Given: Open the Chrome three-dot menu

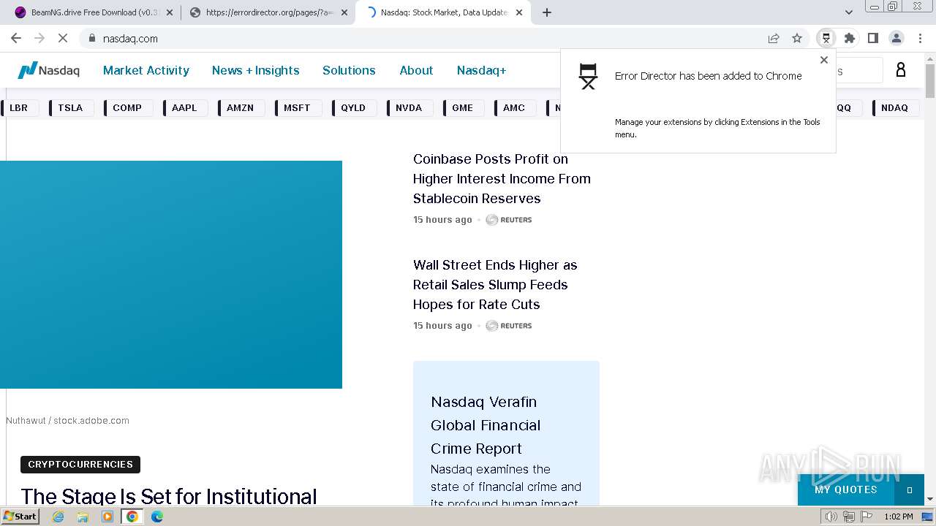Looking at the screenshot, I should 920,38.
